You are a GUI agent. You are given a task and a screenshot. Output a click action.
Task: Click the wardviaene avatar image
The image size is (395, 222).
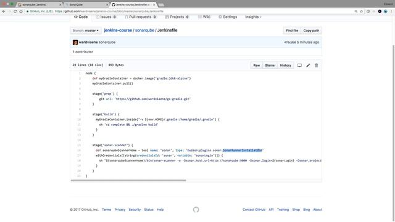tap(75, 43)
